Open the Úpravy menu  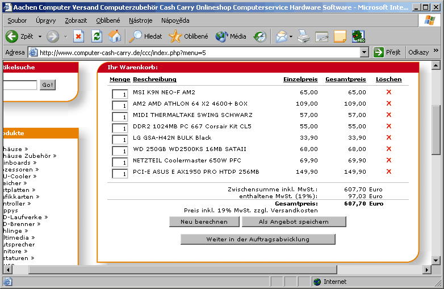pyautogui.click(x=46, y=20)
